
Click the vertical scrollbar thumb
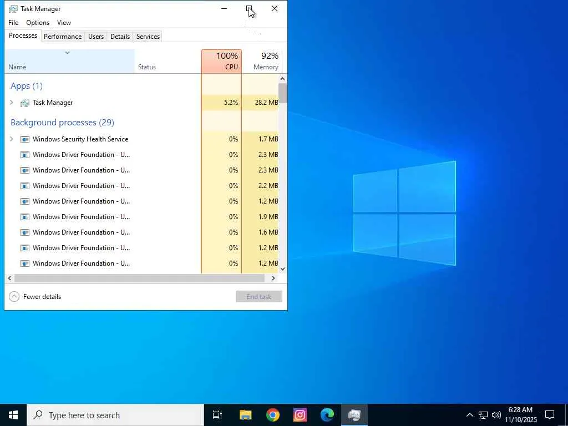tap(282, 93)
